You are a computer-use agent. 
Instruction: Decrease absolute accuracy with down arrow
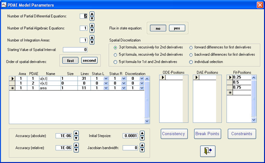coord(76,138)
